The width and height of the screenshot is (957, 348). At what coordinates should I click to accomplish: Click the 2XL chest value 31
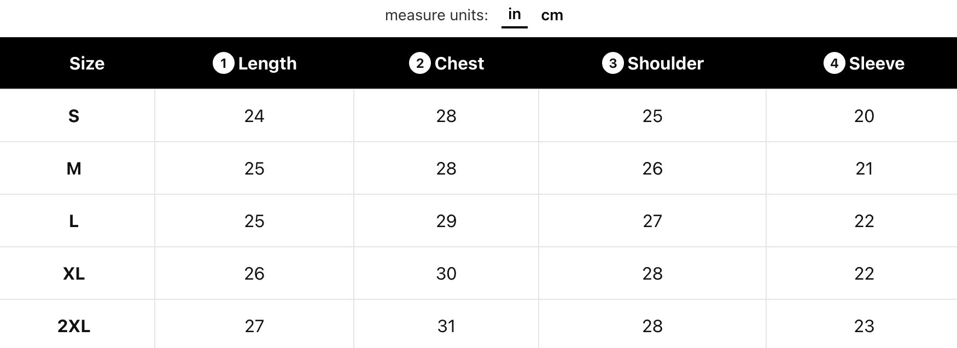click(446, 326)
